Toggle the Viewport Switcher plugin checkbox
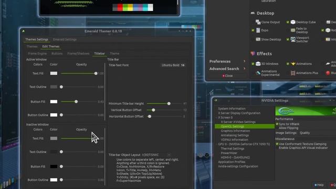The width and height of the screenshot is (336, 189). (x=288, y=39)
